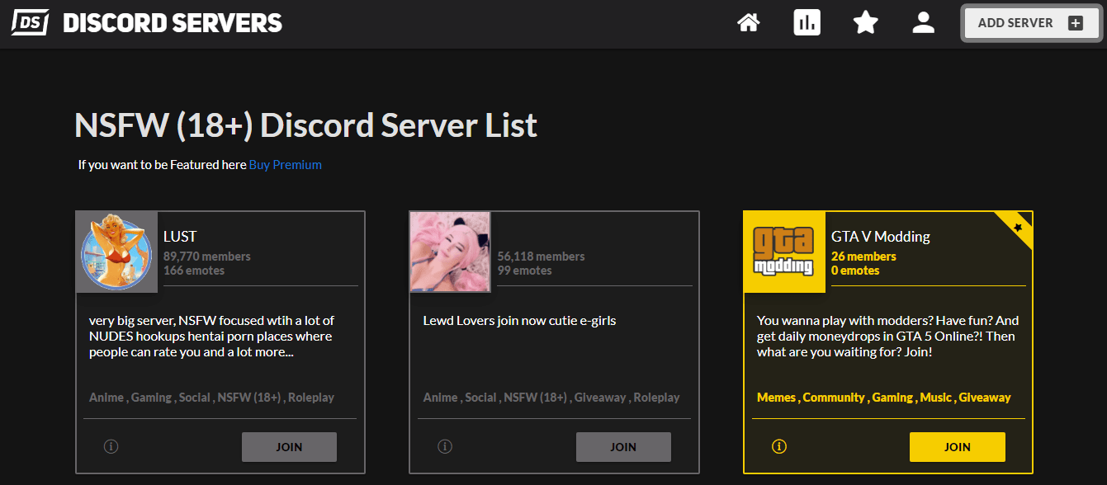The image size is (1107, 485).
Task: Click the Roleplay tag on LUST card
Action: [x=311, y=398]
